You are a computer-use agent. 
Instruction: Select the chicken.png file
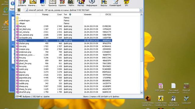[64, 43]
